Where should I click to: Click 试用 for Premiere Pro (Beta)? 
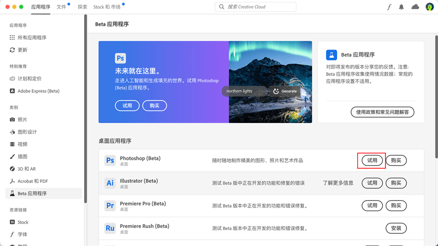372,206
